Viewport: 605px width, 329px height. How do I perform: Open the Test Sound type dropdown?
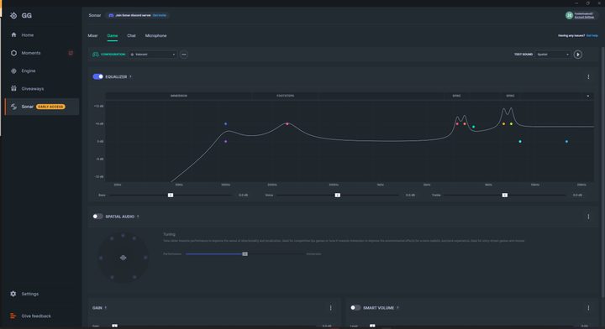point(553,55)
